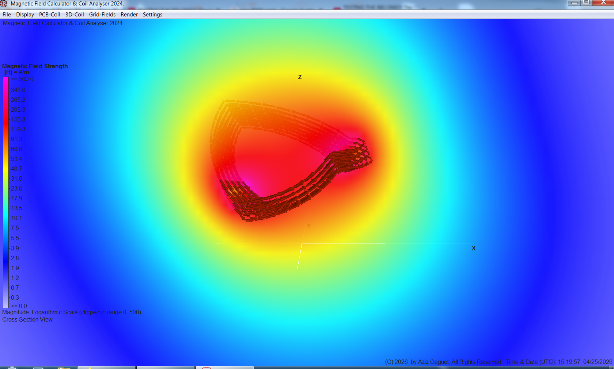614x369 pixels.
Task: Open the Display menu
Action: 25,15
